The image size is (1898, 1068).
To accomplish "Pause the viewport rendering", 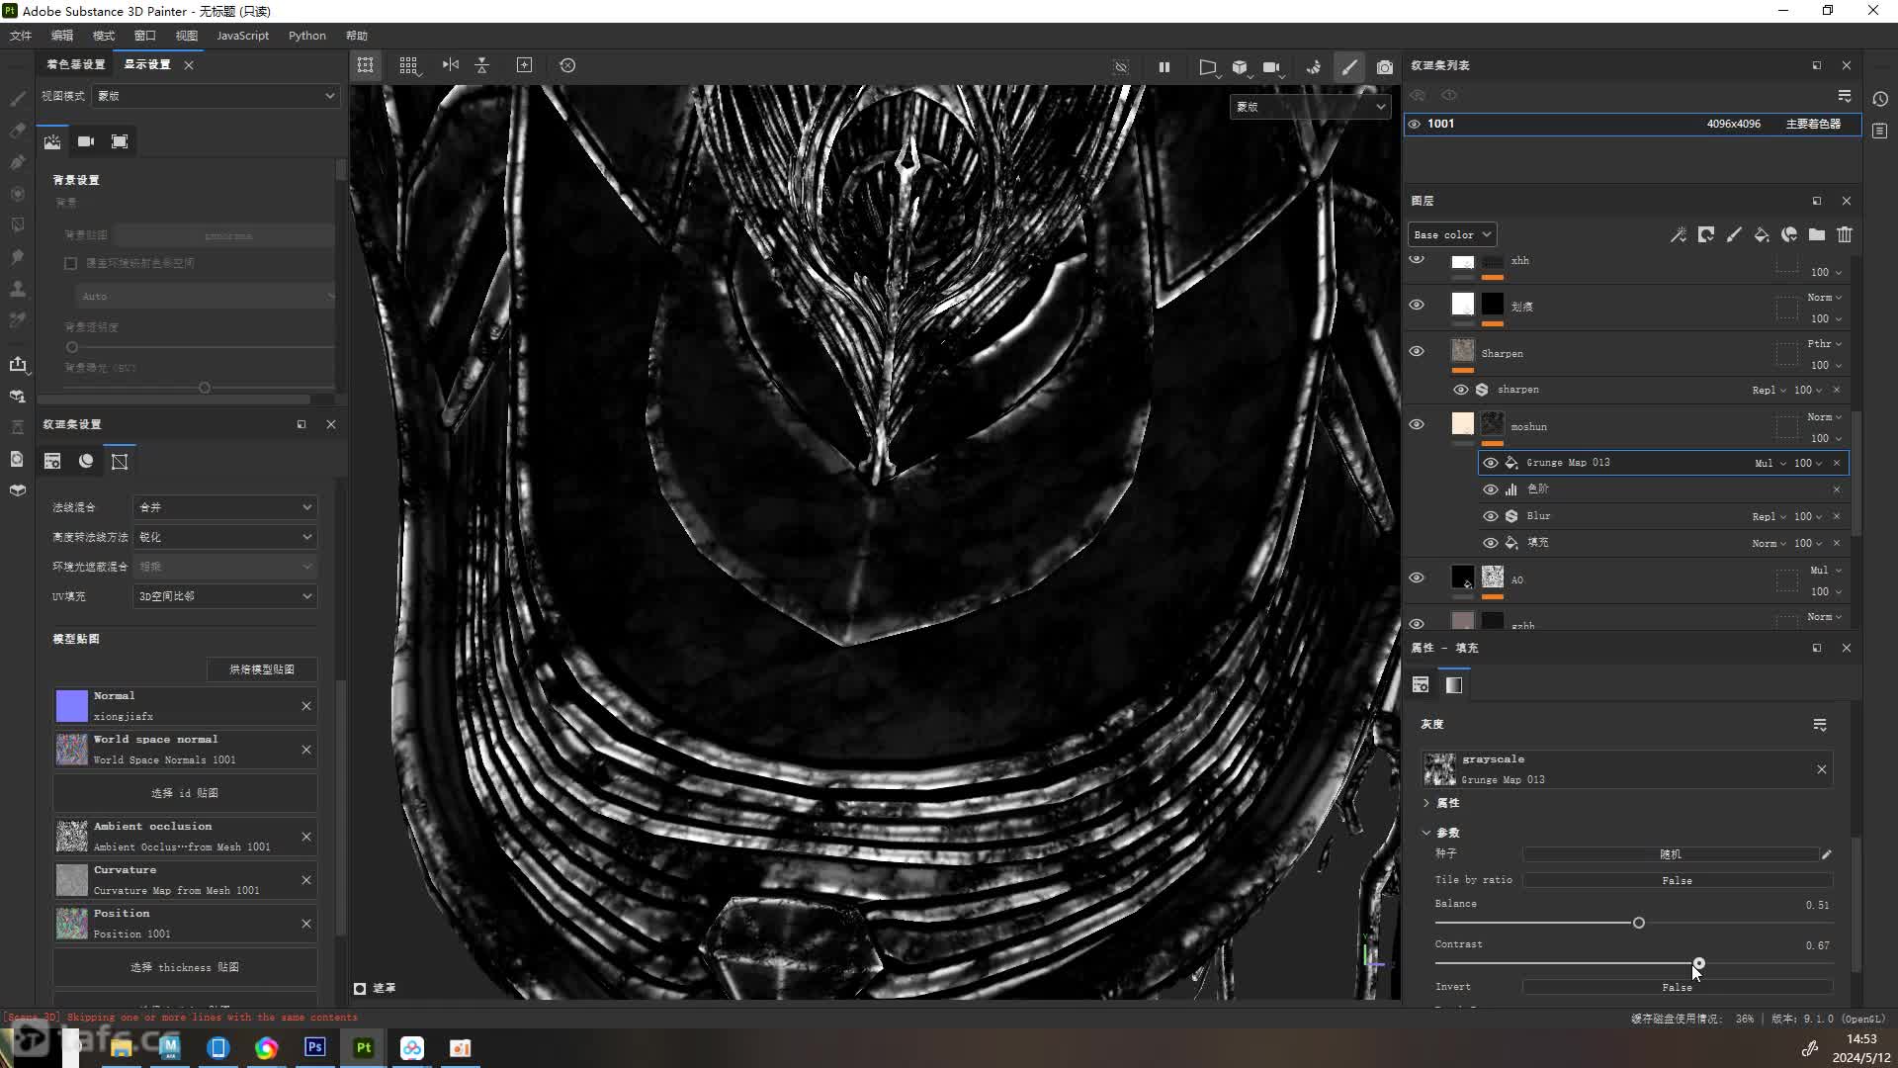I will point(1165,67).
